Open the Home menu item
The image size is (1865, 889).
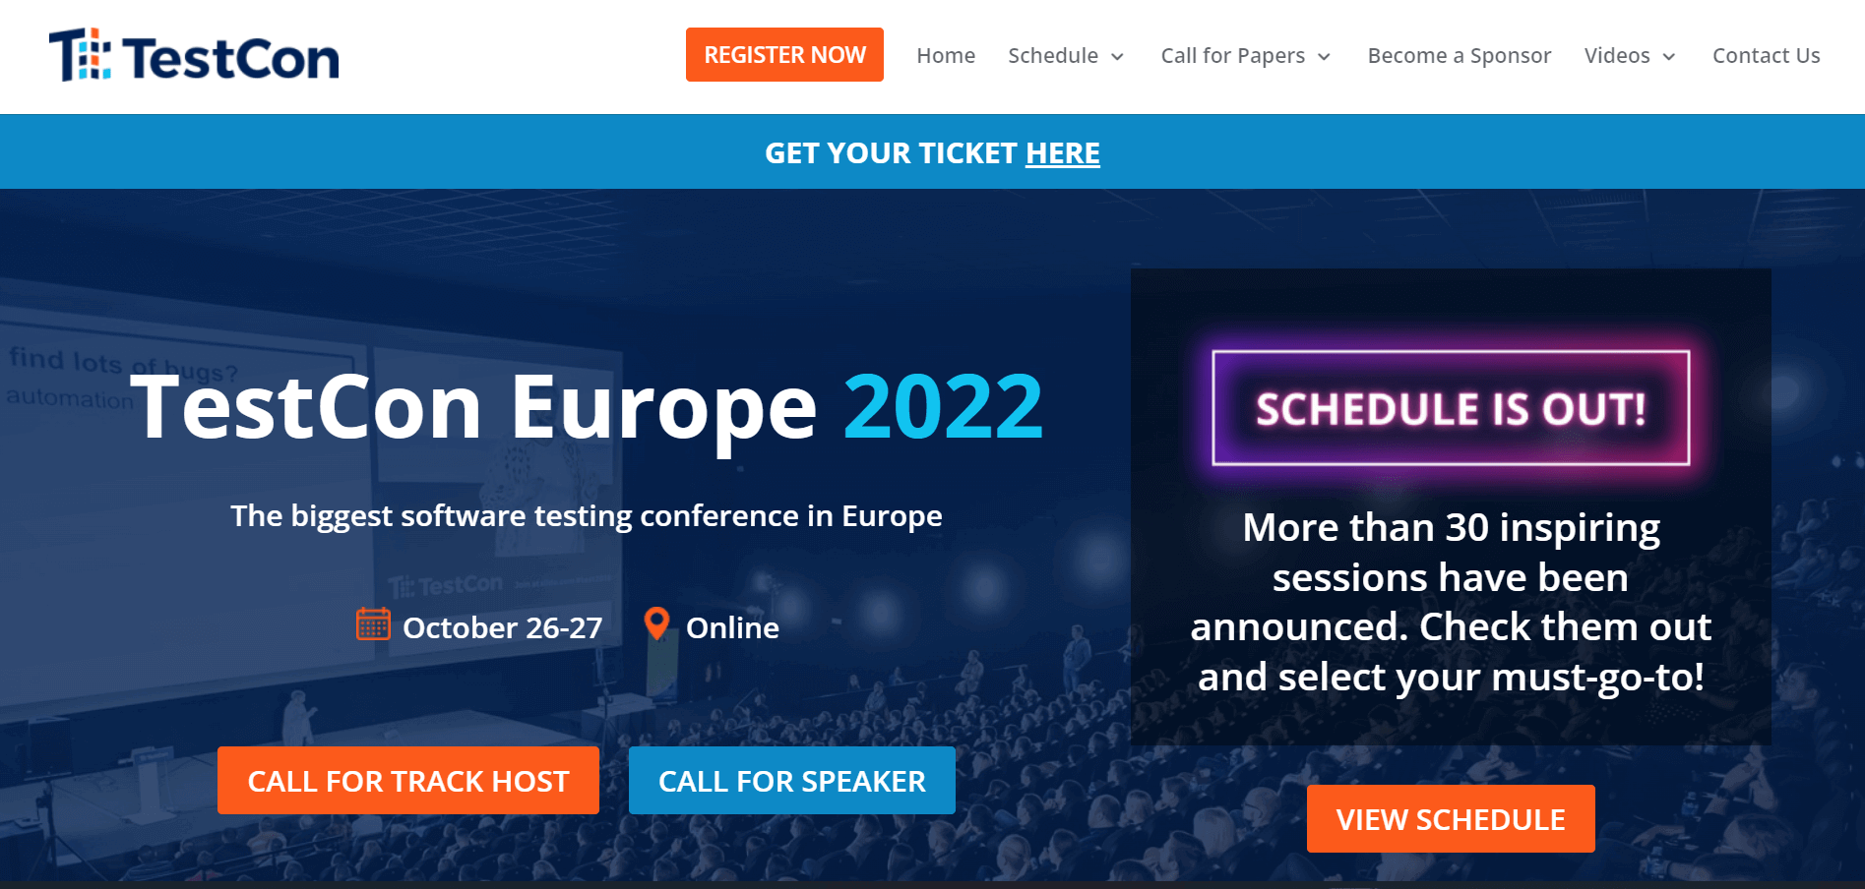point(946,56)
